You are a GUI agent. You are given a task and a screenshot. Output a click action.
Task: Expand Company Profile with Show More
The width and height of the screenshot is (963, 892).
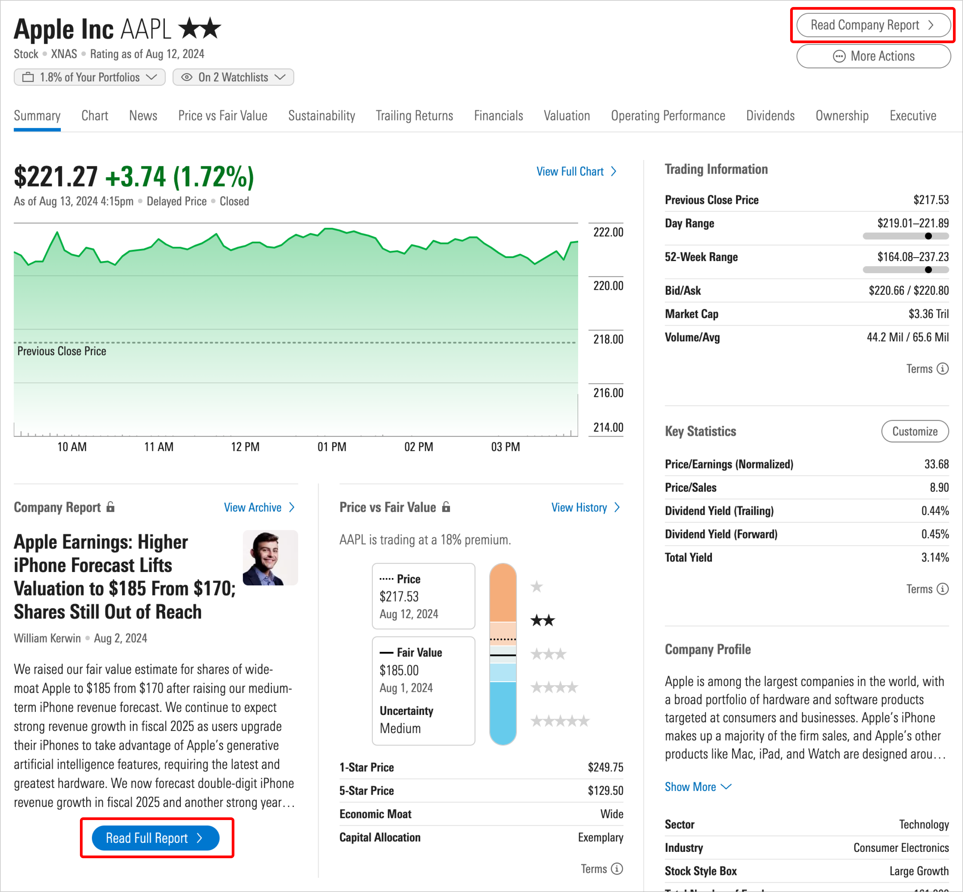(698, 787)
